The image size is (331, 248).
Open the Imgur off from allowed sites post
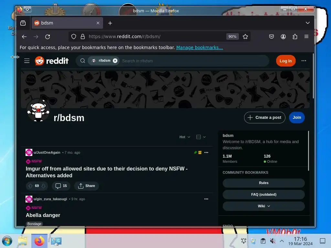tap(107, 172)
